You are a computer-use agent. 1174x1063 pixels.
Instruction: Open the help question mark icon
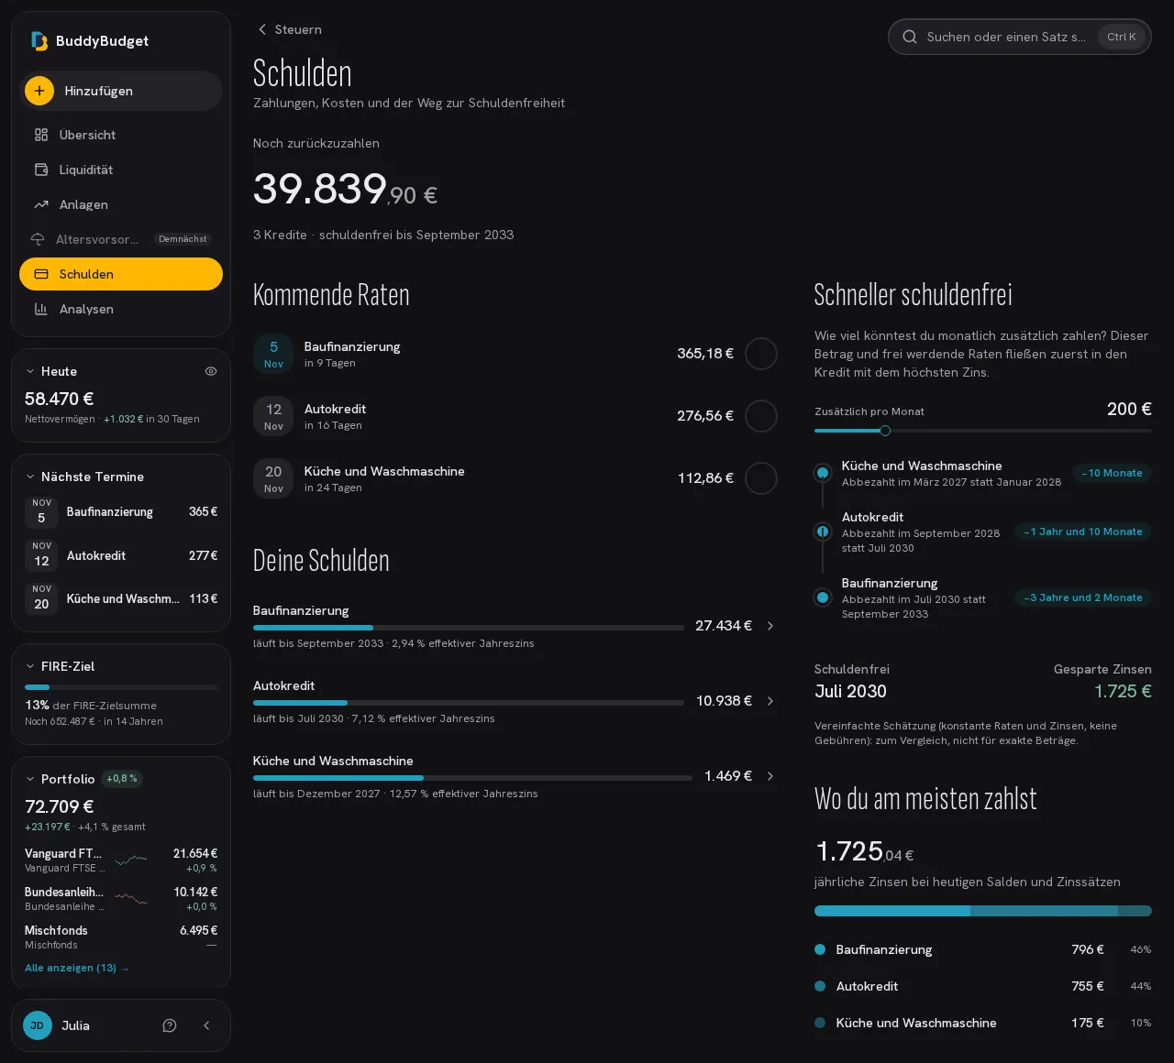(170, 1025)
